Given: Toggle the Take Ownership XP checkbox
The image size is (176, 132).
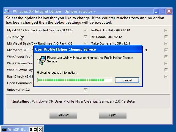Looking at the screenshot, I should tap(166, 43).
